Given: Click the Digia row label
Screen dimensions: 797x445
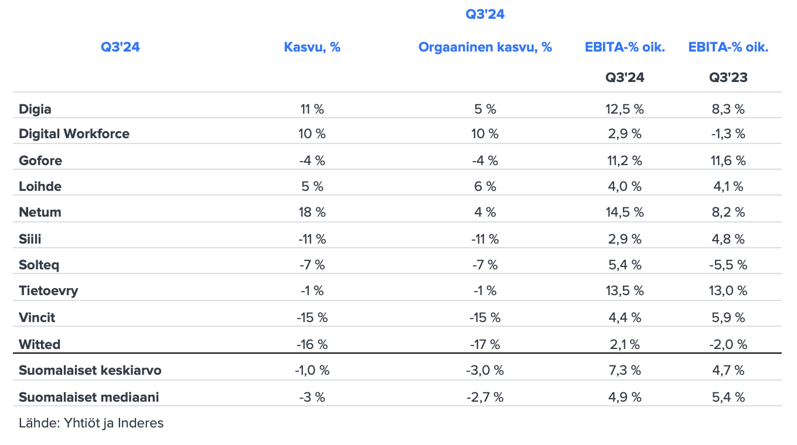Looking at the screenshot, I should [x=35, y=109].
